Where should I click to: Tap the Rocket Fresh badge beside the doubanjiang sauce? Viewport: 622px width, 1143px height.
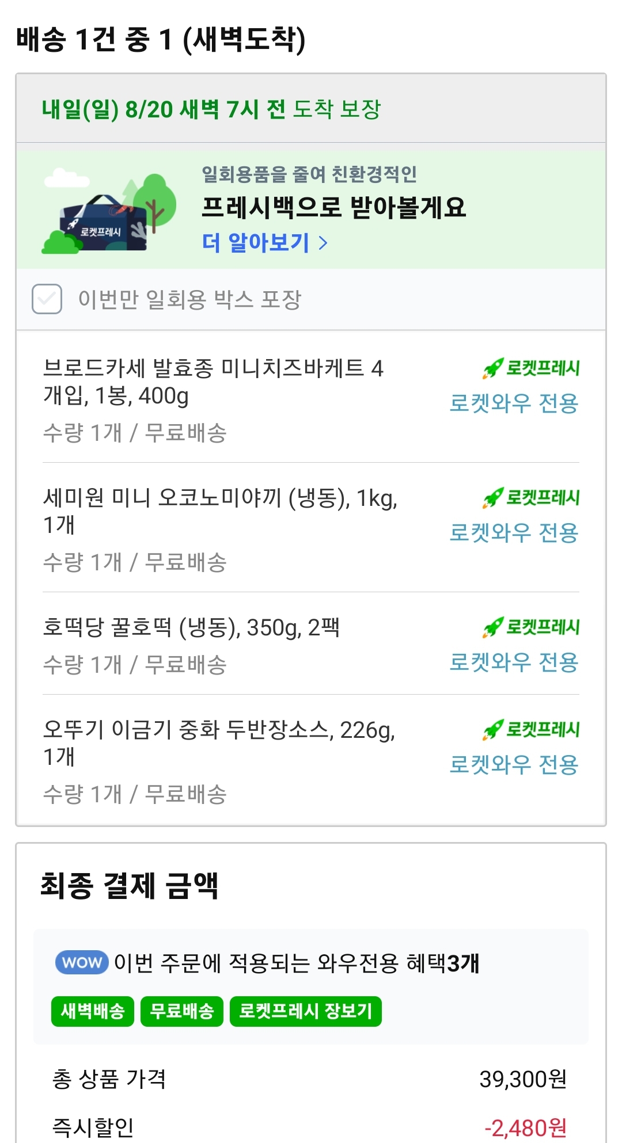click(x=531, y=729)
